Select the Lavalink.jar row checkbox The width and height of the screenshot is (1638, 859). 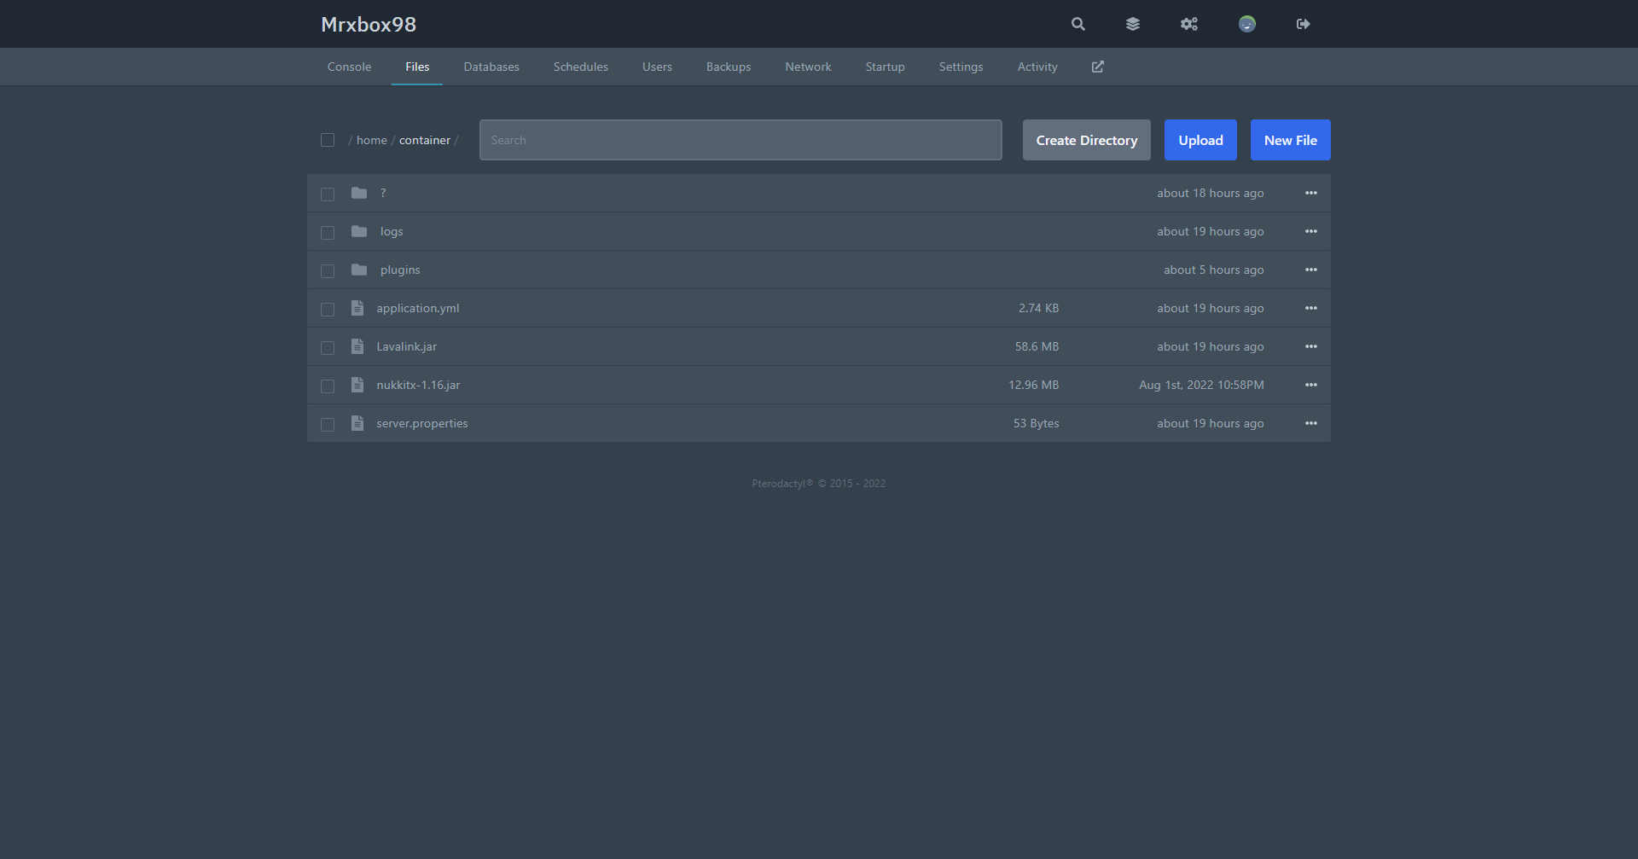click(x=328, y=347)
